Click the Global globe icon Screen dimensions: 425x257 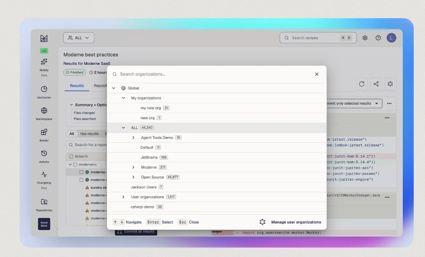coord(123,88)
